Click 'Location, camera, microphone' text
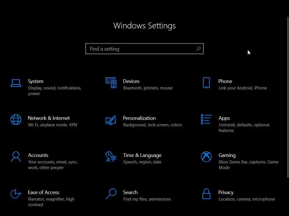289x216 pixels. click(247, 199)
